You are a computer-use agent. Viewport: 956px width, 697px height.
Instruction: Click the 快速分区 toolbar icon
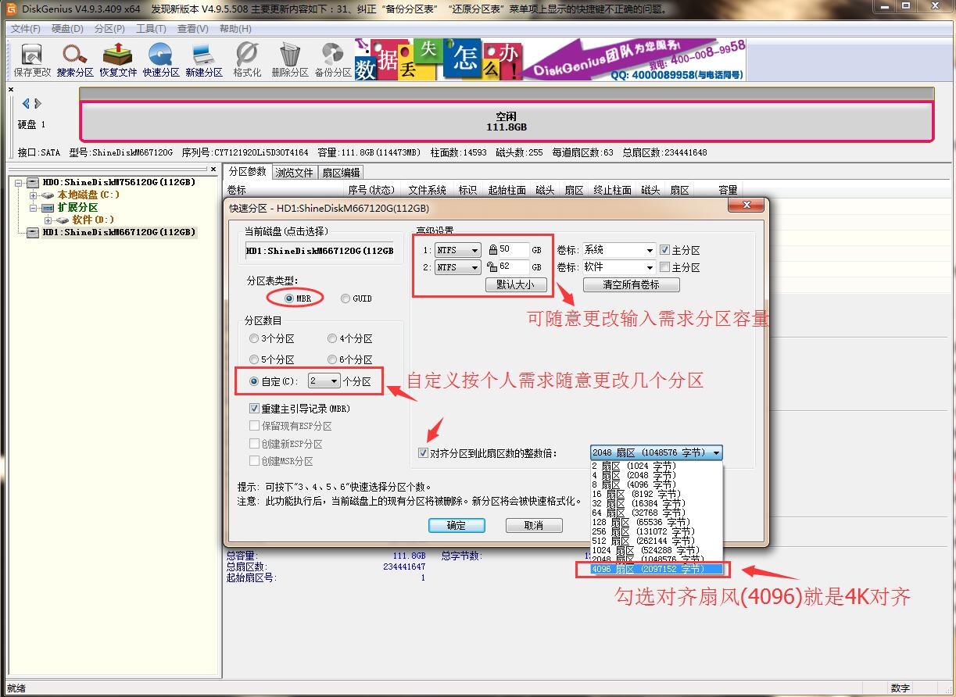(161, 59)
